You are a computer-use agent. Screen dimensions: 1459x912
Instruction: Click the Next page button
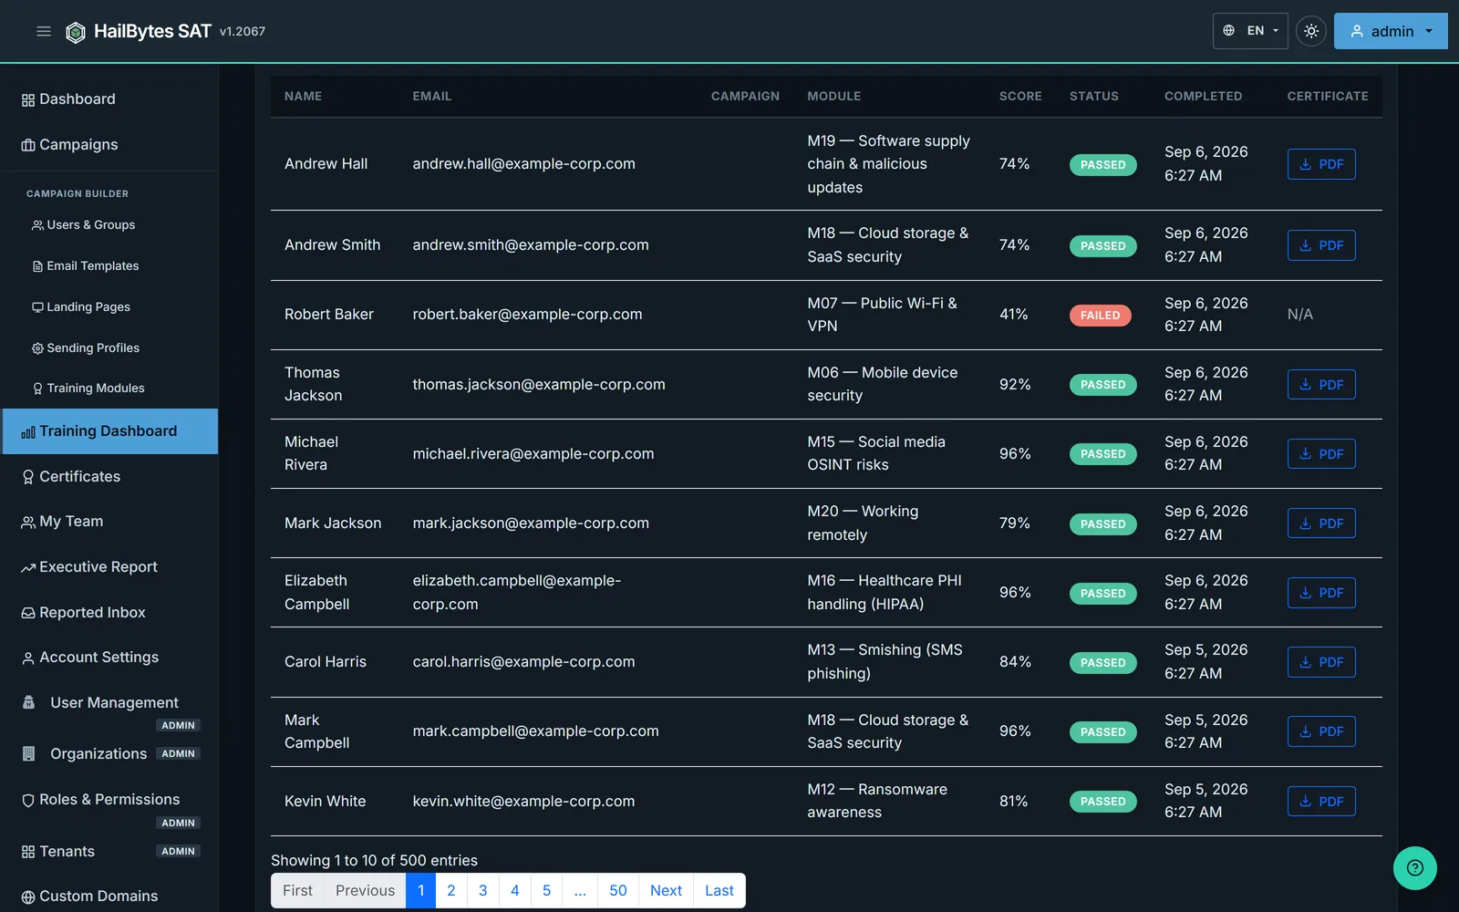(667, 891)
